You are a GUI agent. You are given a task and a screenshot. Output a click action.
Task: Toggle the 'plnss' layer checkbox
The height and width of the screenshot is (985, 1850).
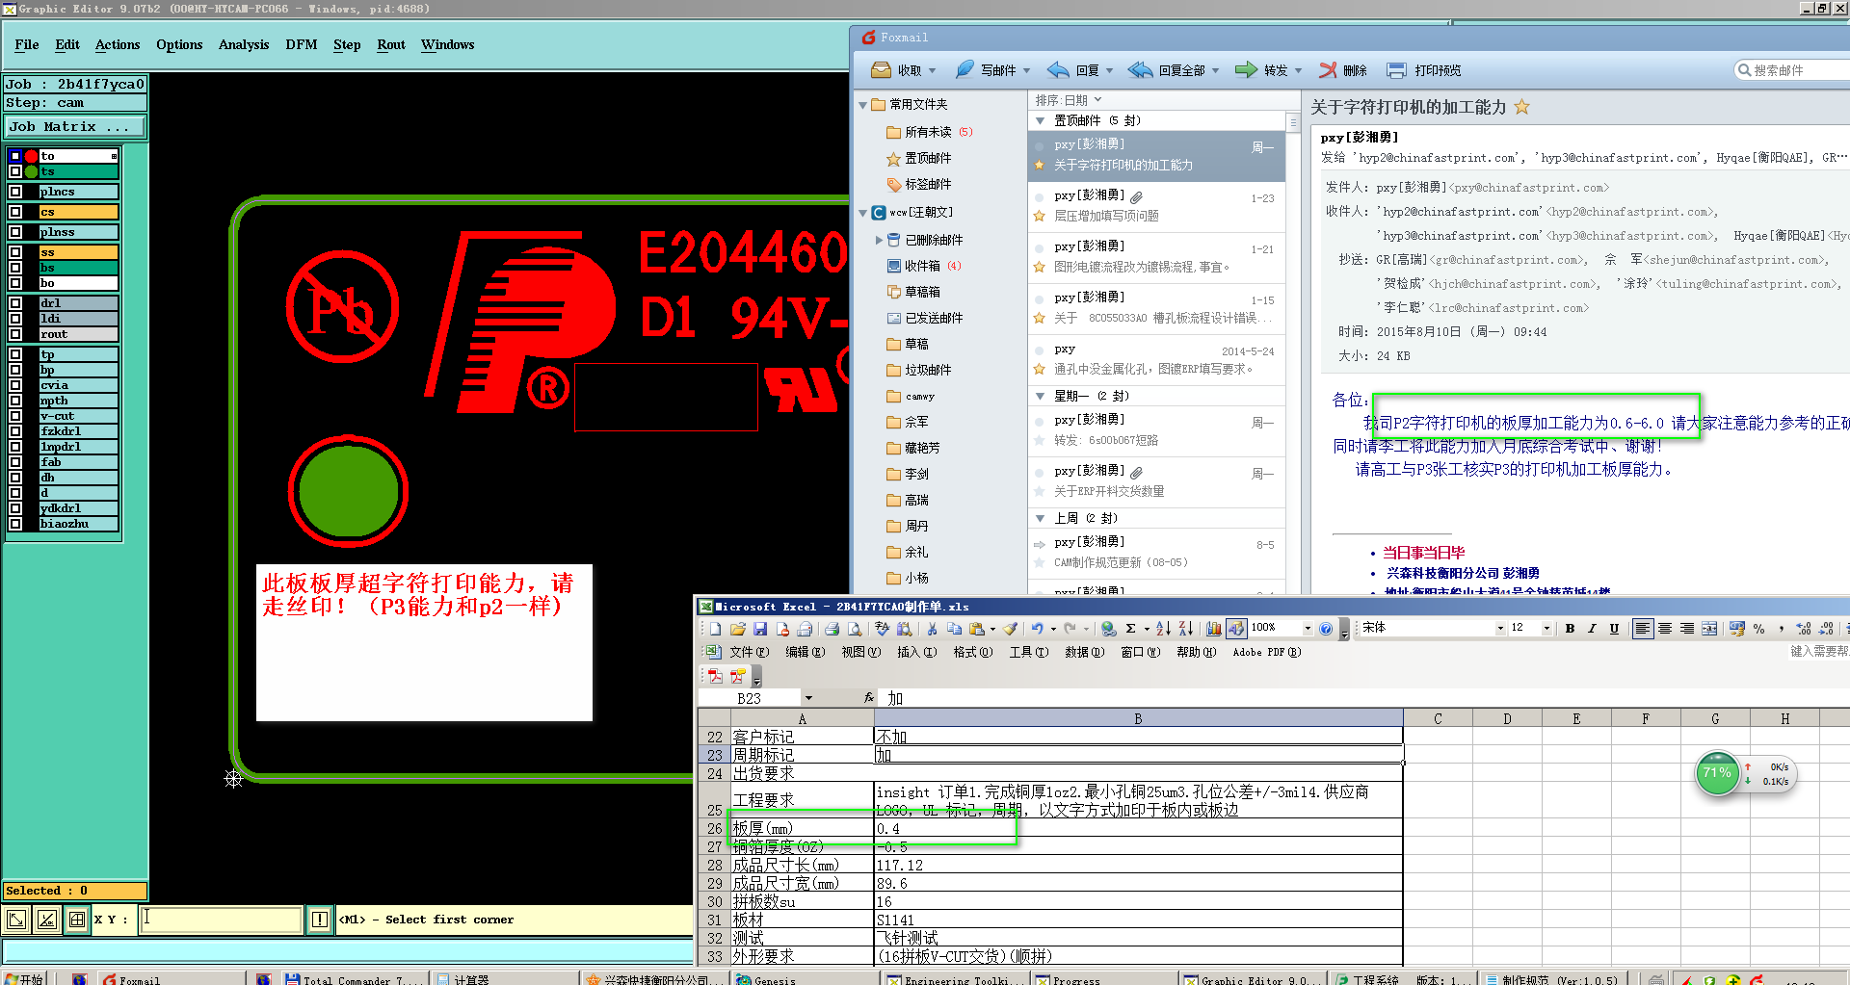click(14, 232)
